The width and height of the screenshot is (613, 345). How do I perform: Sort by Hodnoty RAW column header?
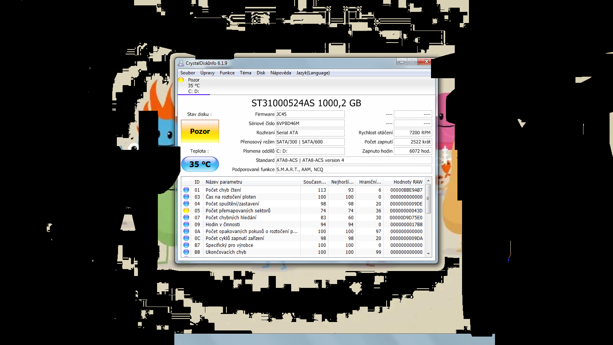coord(404,182)
